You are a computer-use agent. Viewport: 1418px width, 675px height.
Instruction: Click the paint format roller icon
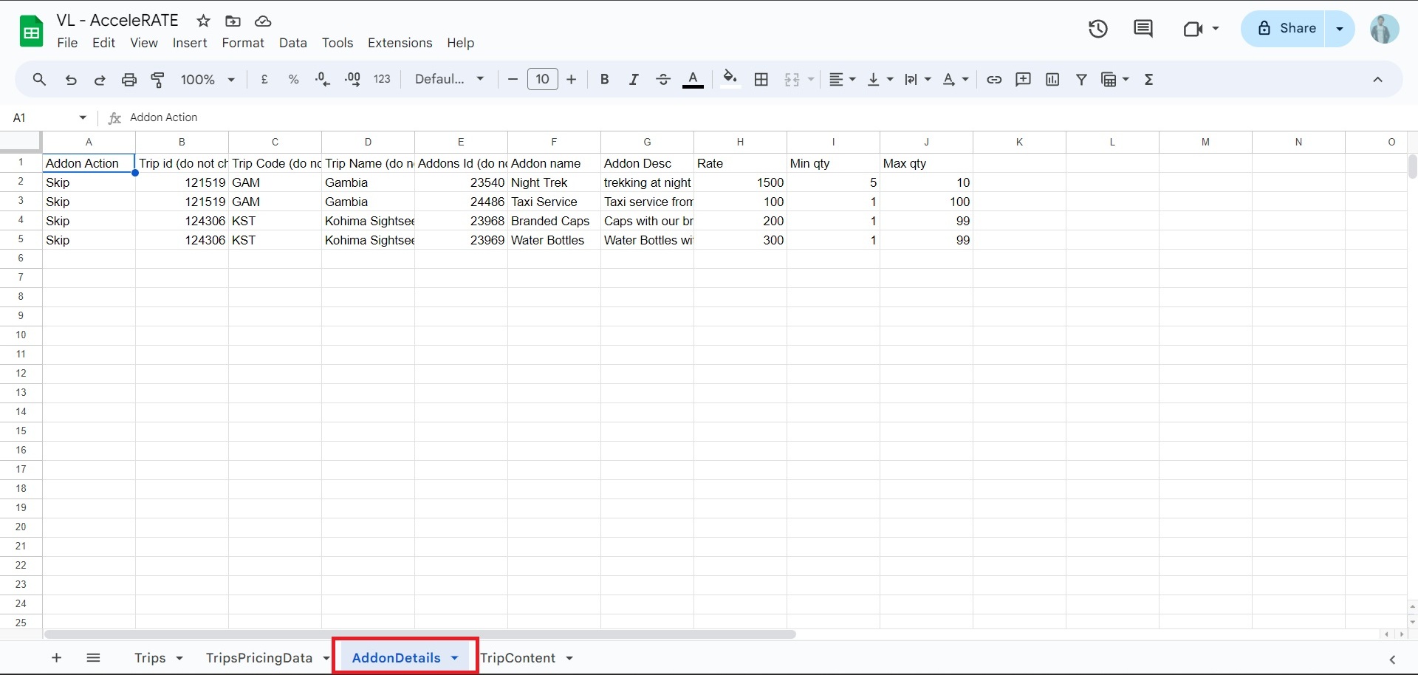[157, 80]
